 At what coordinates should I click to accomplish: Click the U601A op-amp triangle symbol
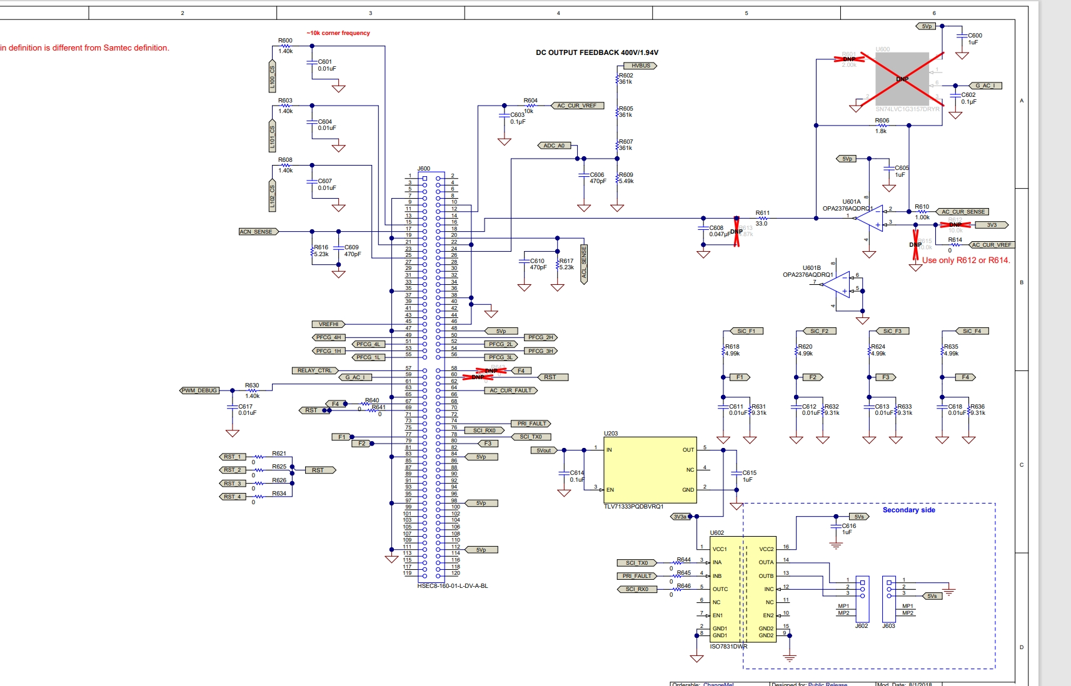coord(870,218)
